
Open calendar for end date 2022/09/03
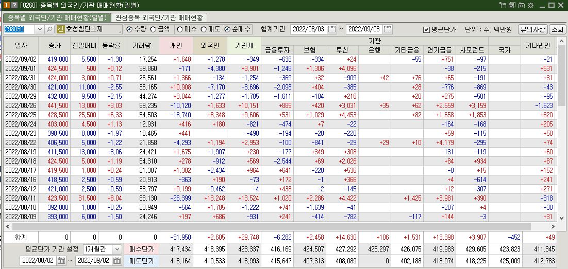388,29
